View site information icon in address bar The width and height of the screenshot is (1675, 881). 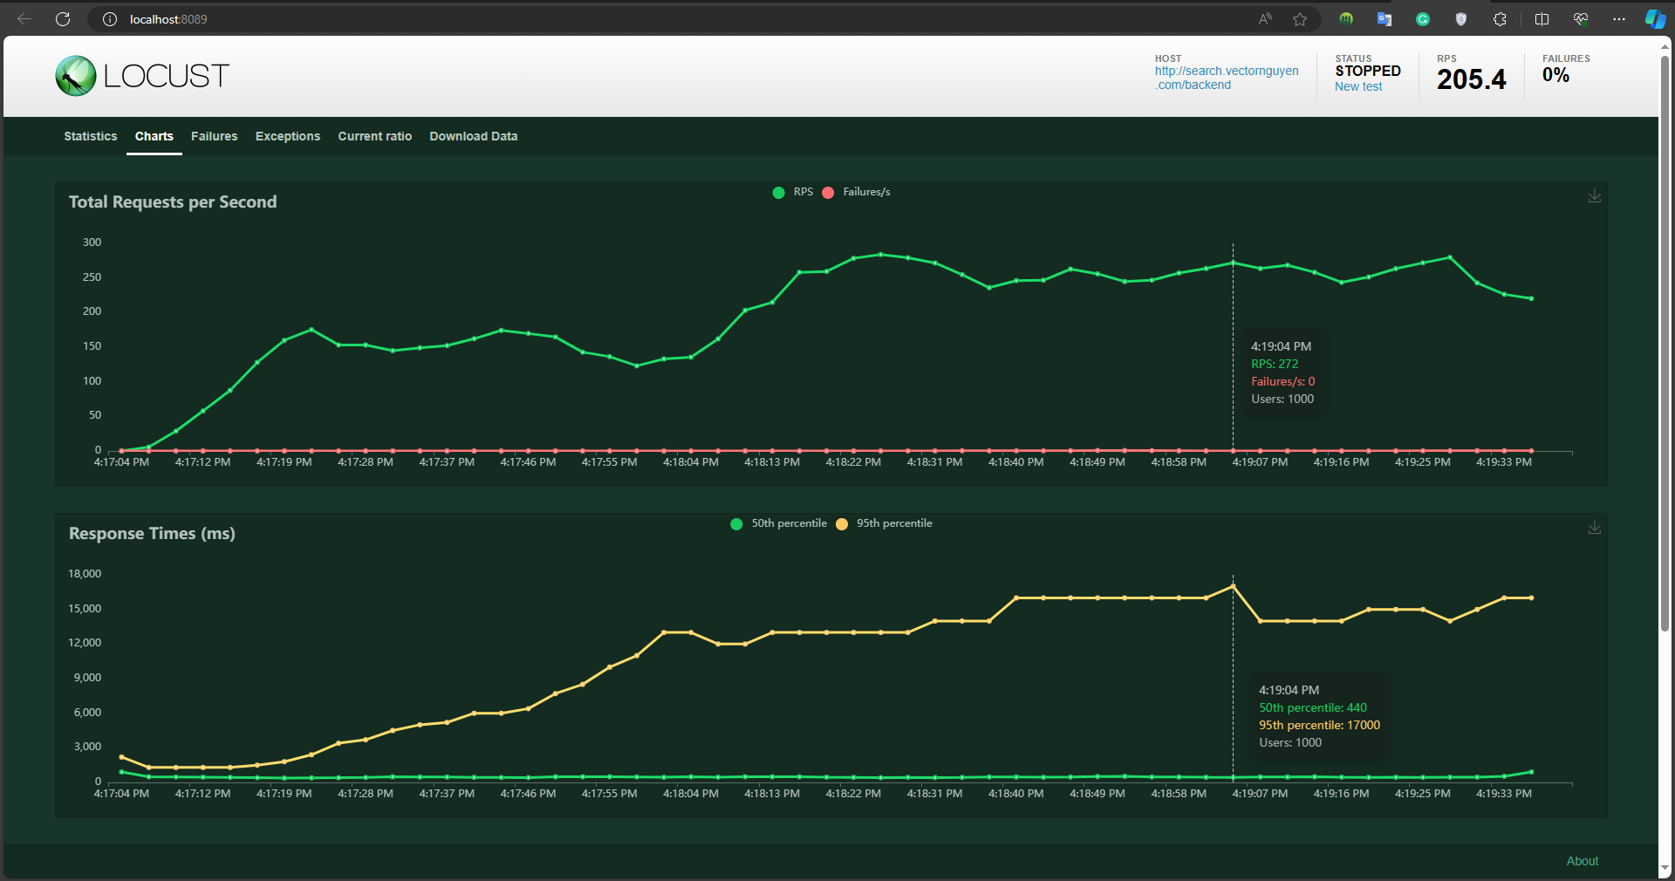pos(110,19)
